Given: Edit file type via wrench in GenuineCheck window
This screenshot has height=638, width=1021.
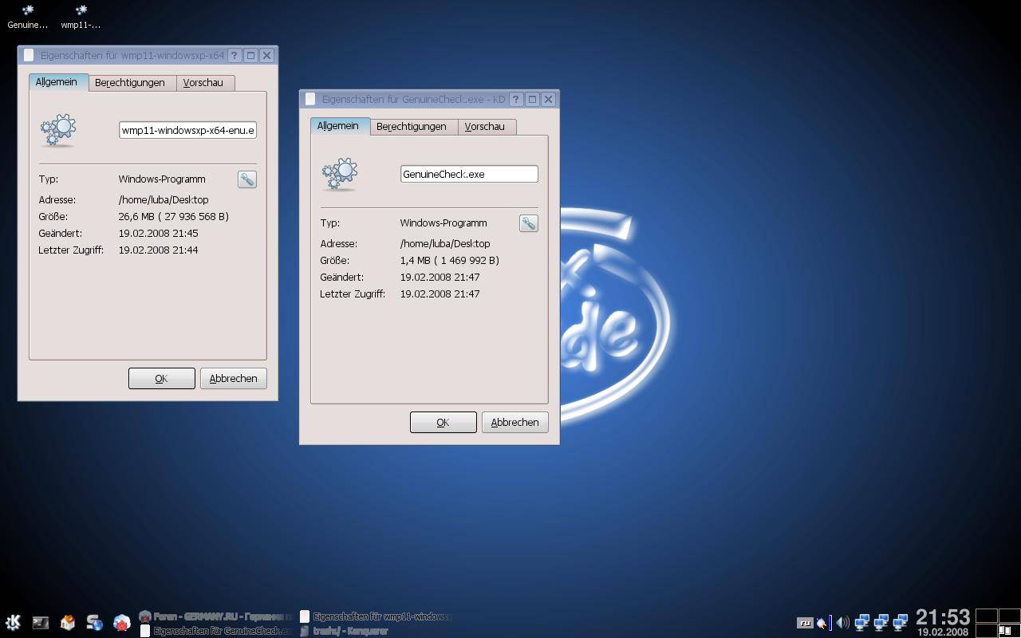Looking at the screenshot, I should click(x=529, y=223).
